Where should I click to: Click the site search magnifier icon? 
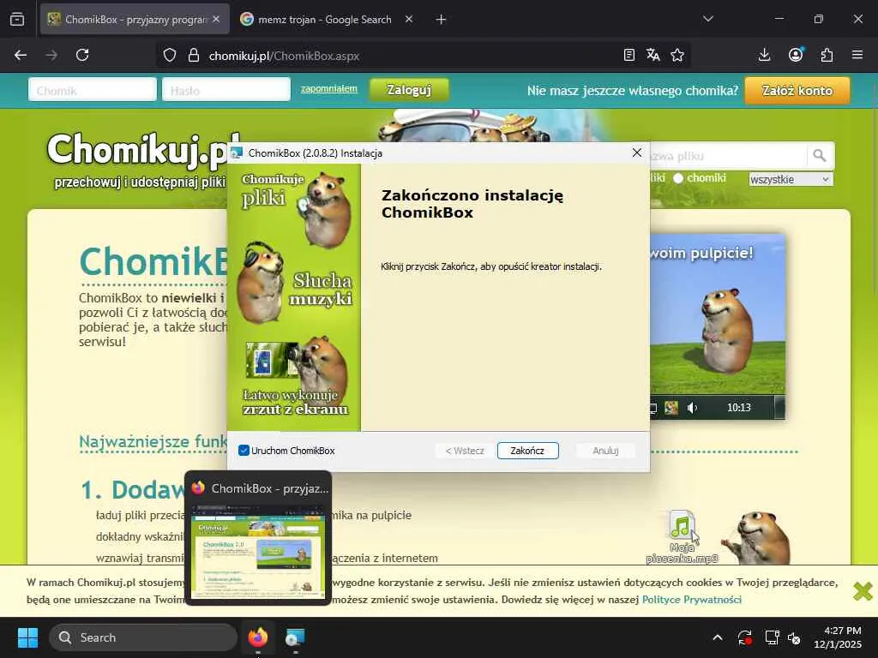[819, 156]
